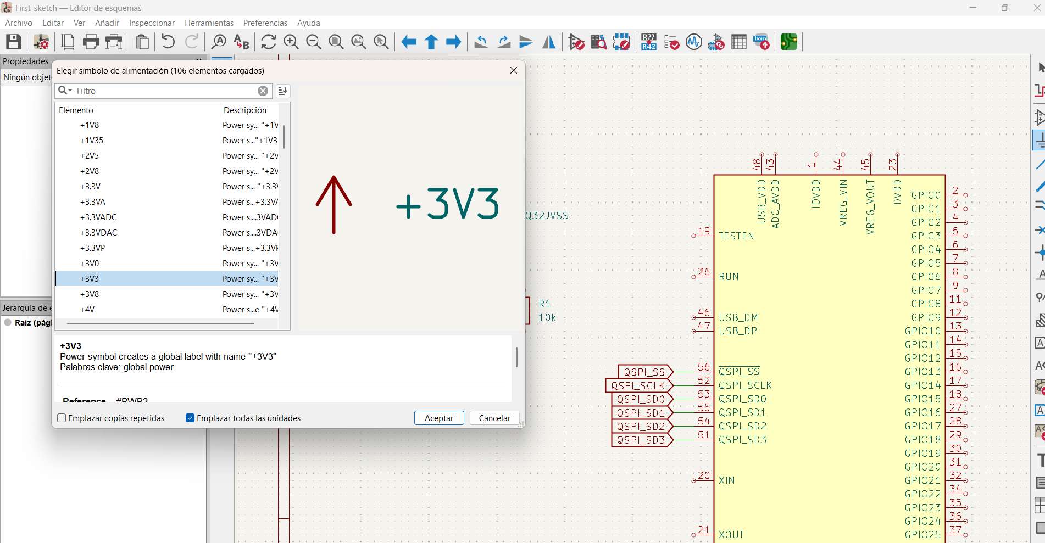Image resolution: width=1045 pixels, height=543 pixels.
Task: Open the Preferencias menu
Action: [265, 23]
